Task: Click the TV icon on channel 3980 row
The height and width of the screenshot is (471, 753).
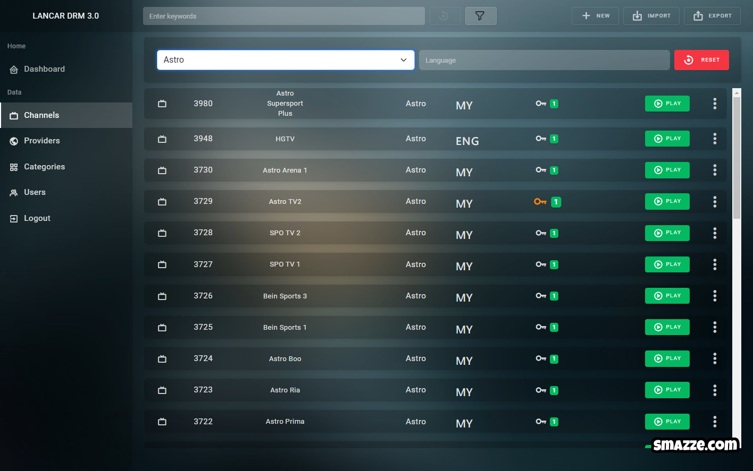Action: [x=162, y=104]
